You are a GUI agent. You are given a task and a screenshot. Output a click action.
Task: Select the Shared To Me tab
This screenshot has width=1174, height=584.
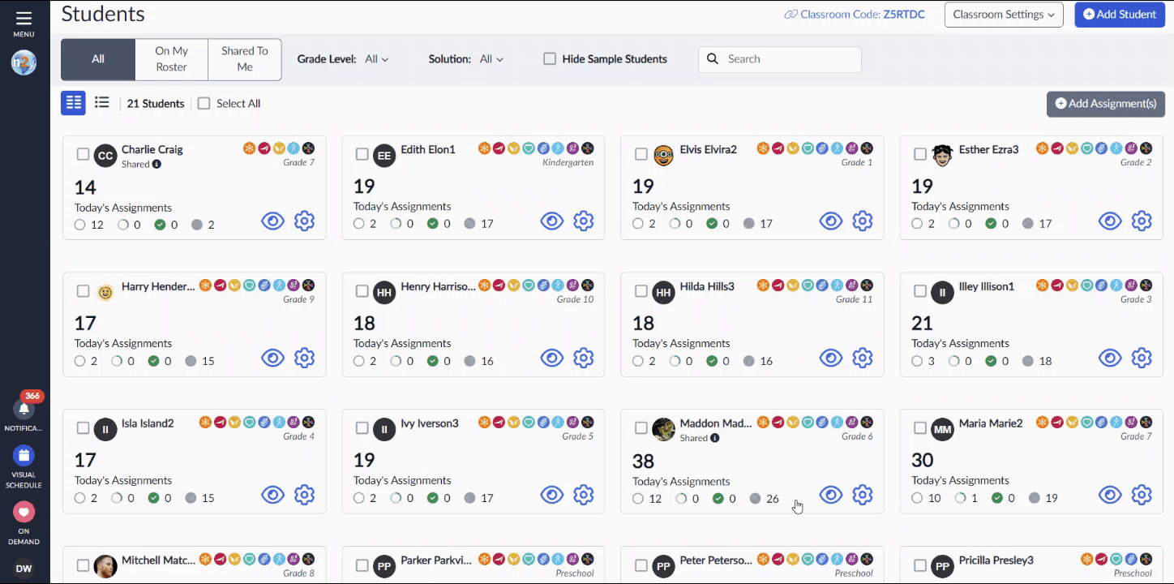click(245, 59)
